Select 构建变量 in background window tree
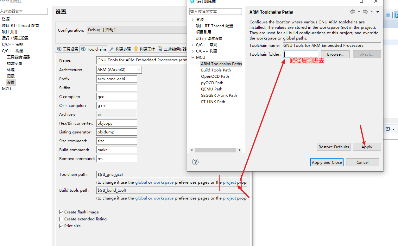This screenshot has width=398, height=246. pos(15,64)
